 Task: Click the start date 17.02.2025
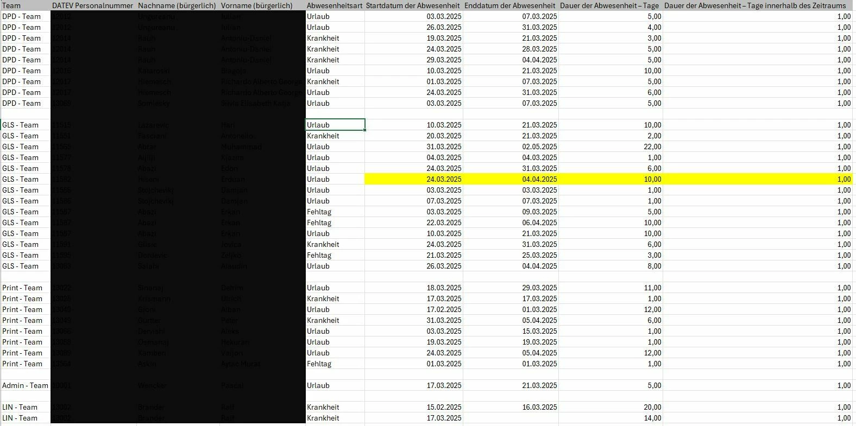point(444,309)
